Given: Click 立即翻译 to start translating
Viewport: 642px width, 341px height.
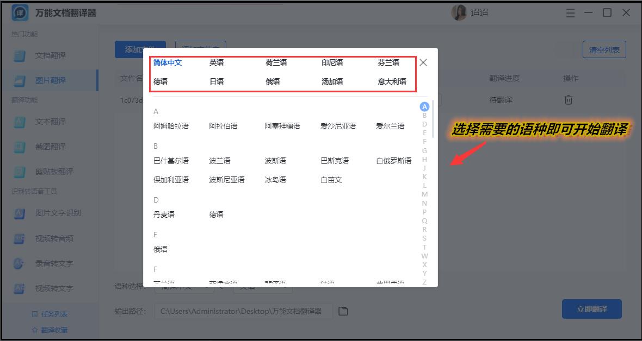Looking at the screenshot, I should click(x=591, y=308).
